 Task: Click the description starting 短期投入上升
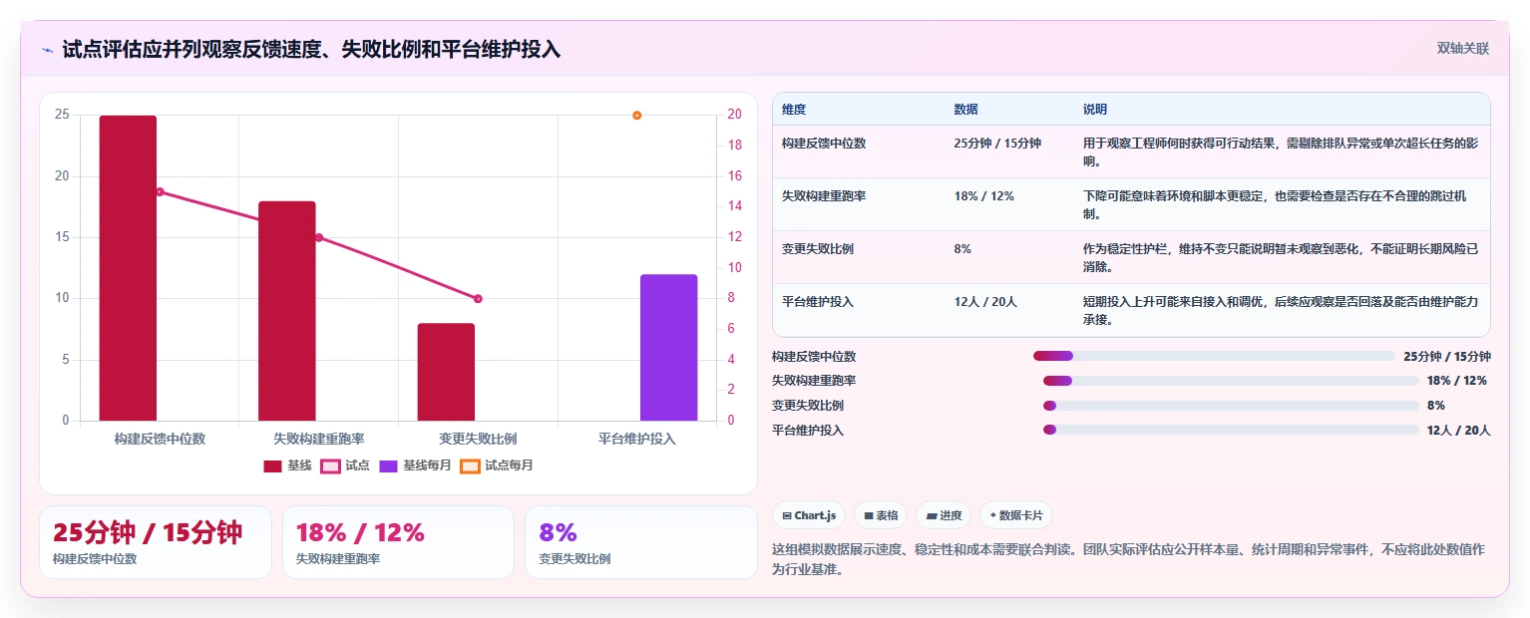pos(1281,310)
